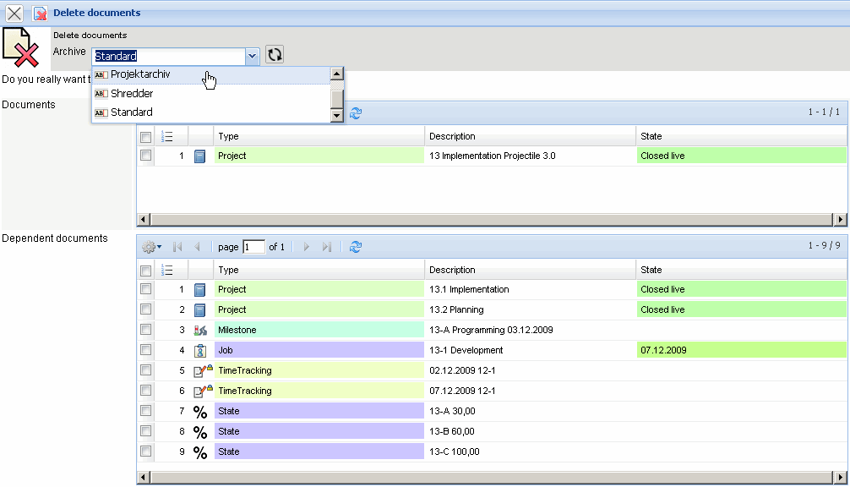
Task: Click the percent State icon on row 7
Action: 199,410
